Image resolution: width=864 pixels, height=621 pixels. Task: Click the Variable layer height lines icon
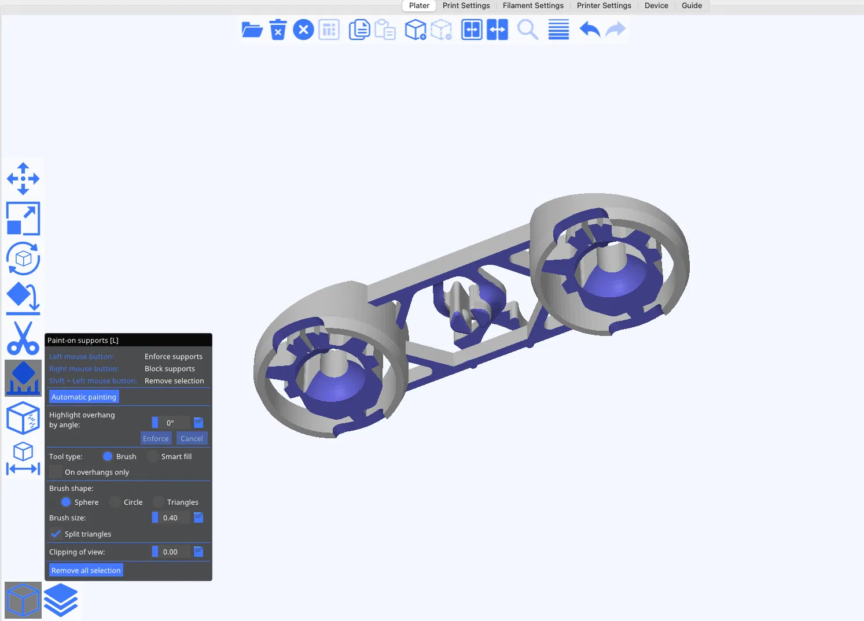558,29
